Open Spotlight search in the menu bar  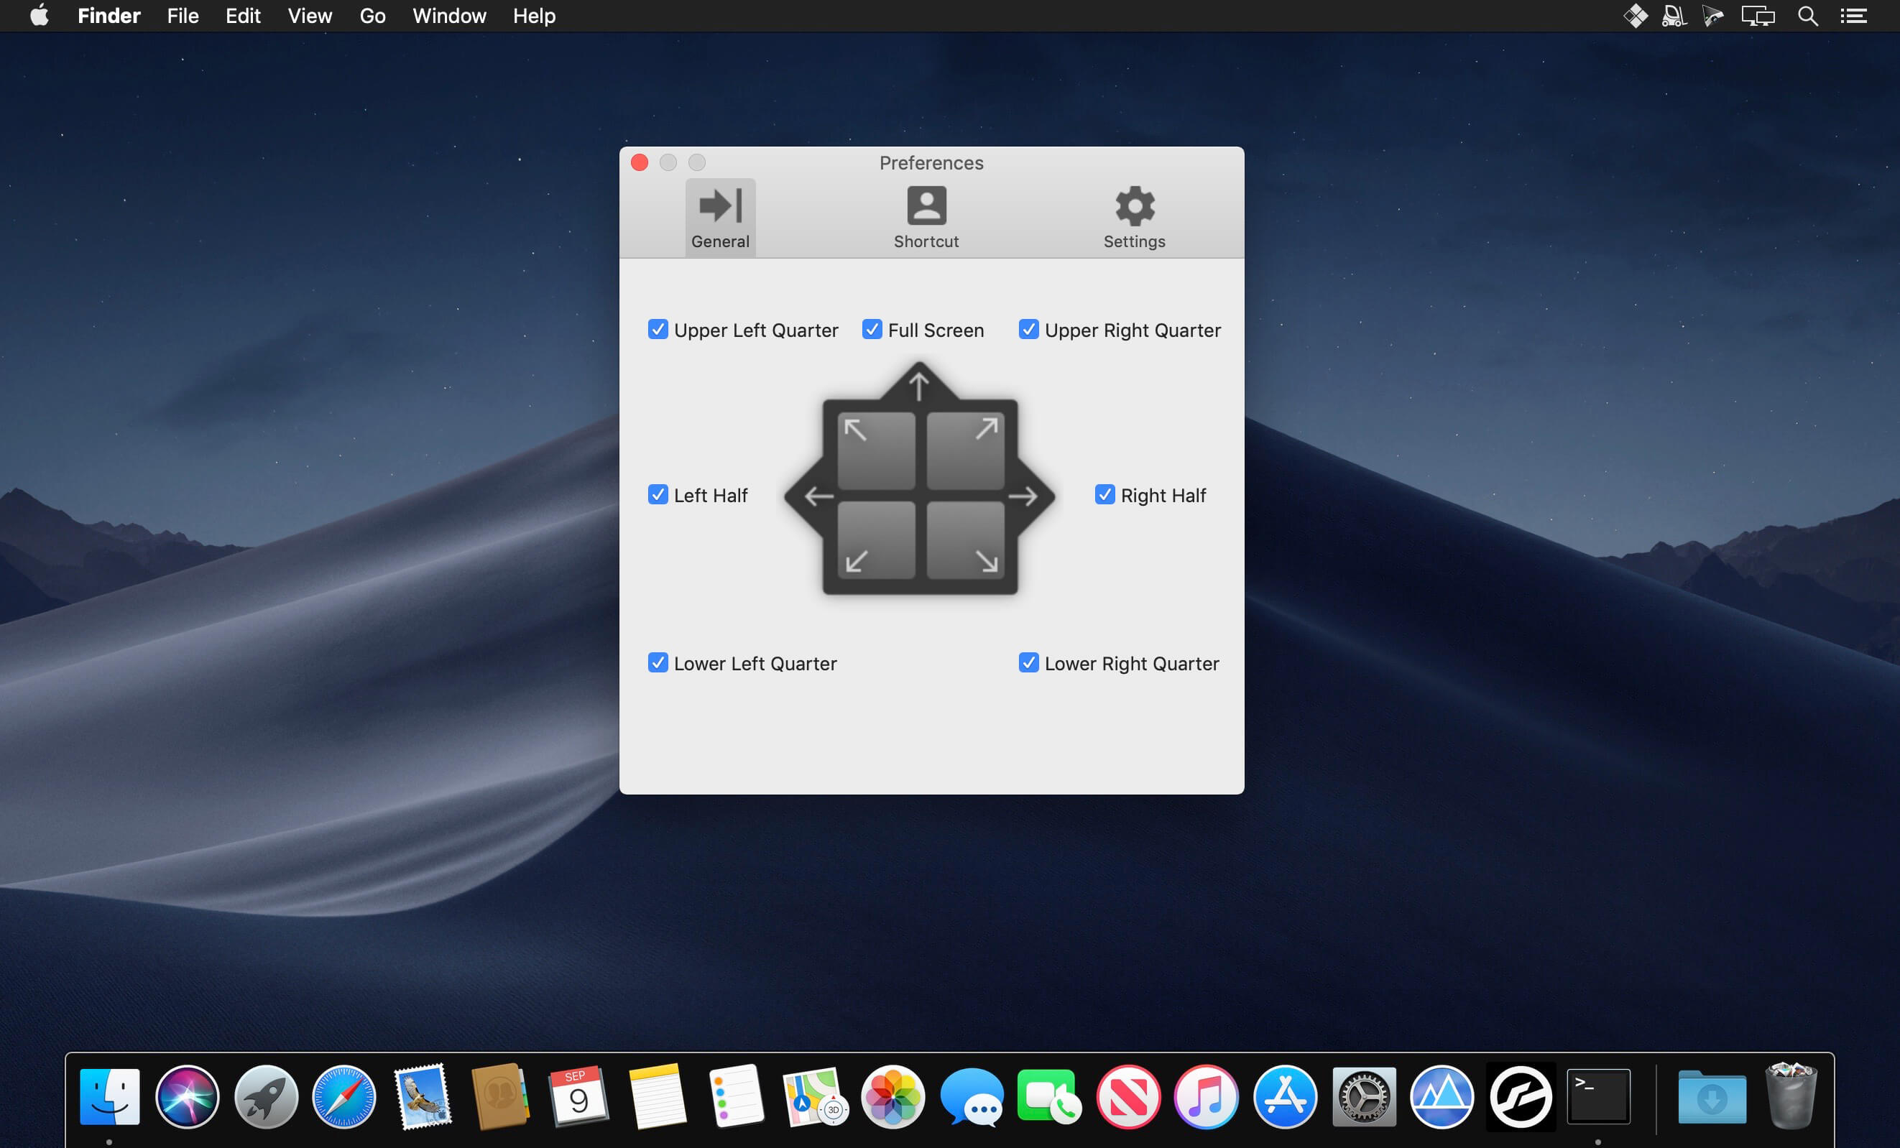[1807, 15]
